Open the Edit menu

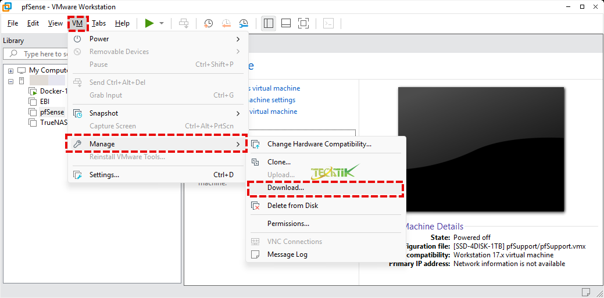pyautogui.click(x=33, y=23)
